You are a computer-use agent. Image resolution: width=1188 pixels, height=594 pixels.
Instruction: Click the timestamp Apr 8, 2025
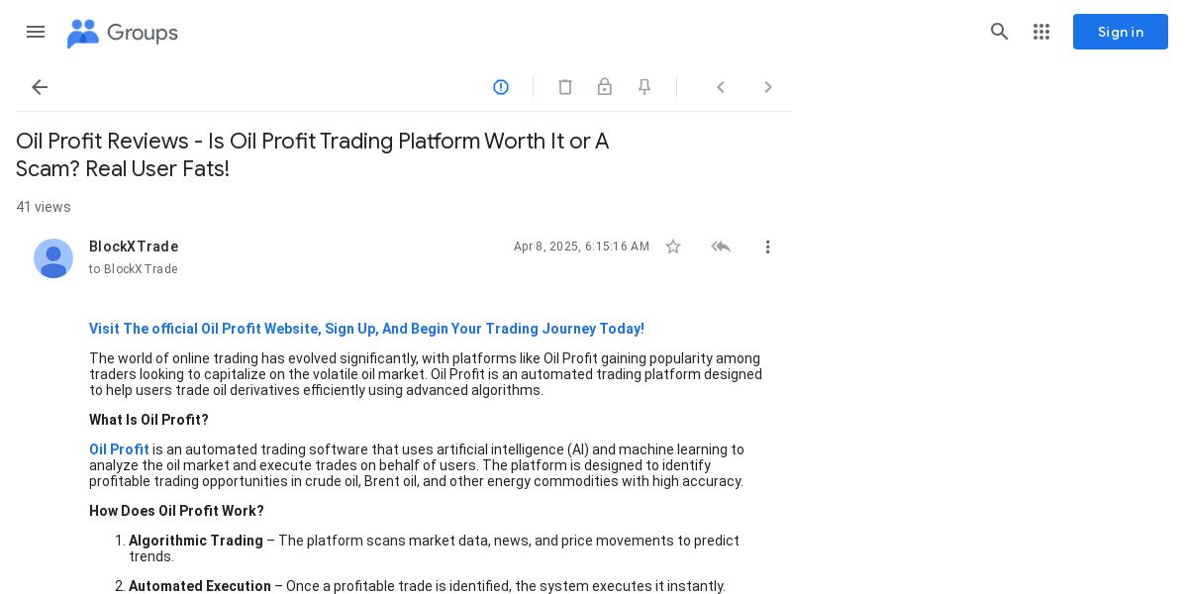tap(581, 247)
